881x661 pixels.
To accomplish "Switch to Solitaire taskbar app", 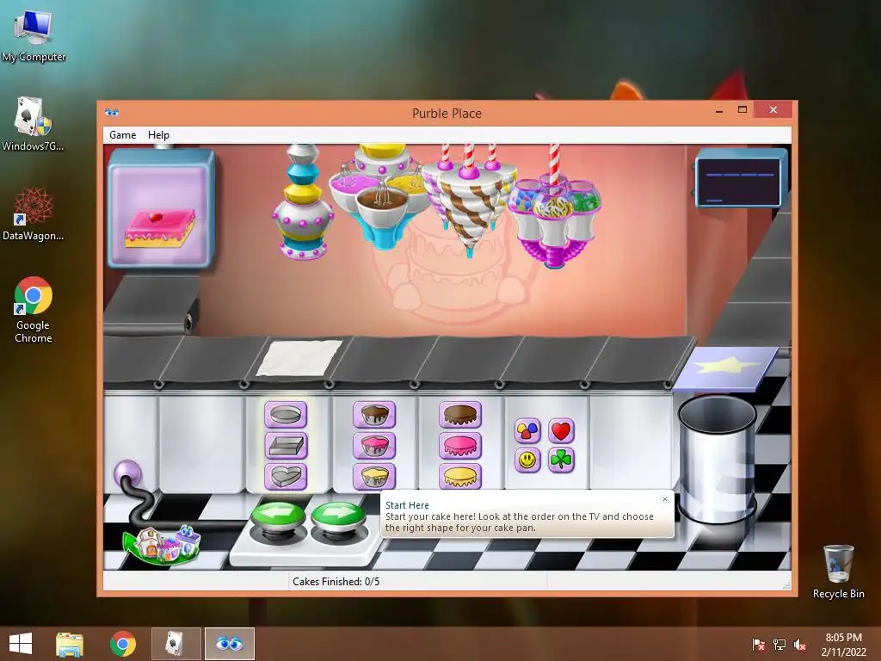I will (x=176, y=644).
